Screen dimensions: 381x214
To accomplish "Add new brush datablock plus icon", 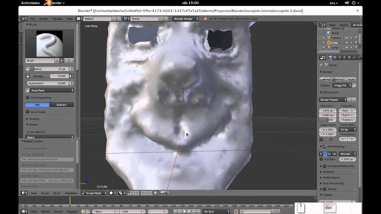I will (67, 61).
